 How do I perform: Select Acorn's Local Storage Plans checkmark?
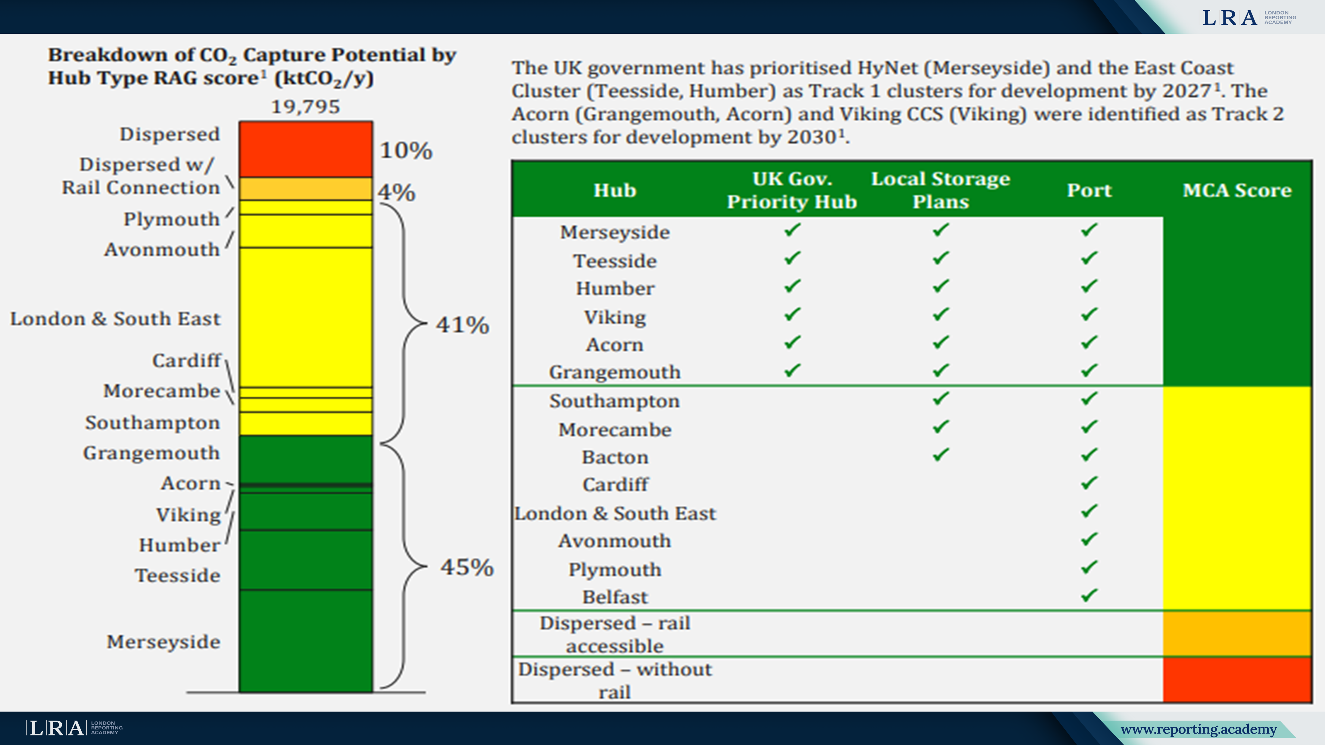pos(941,342)
